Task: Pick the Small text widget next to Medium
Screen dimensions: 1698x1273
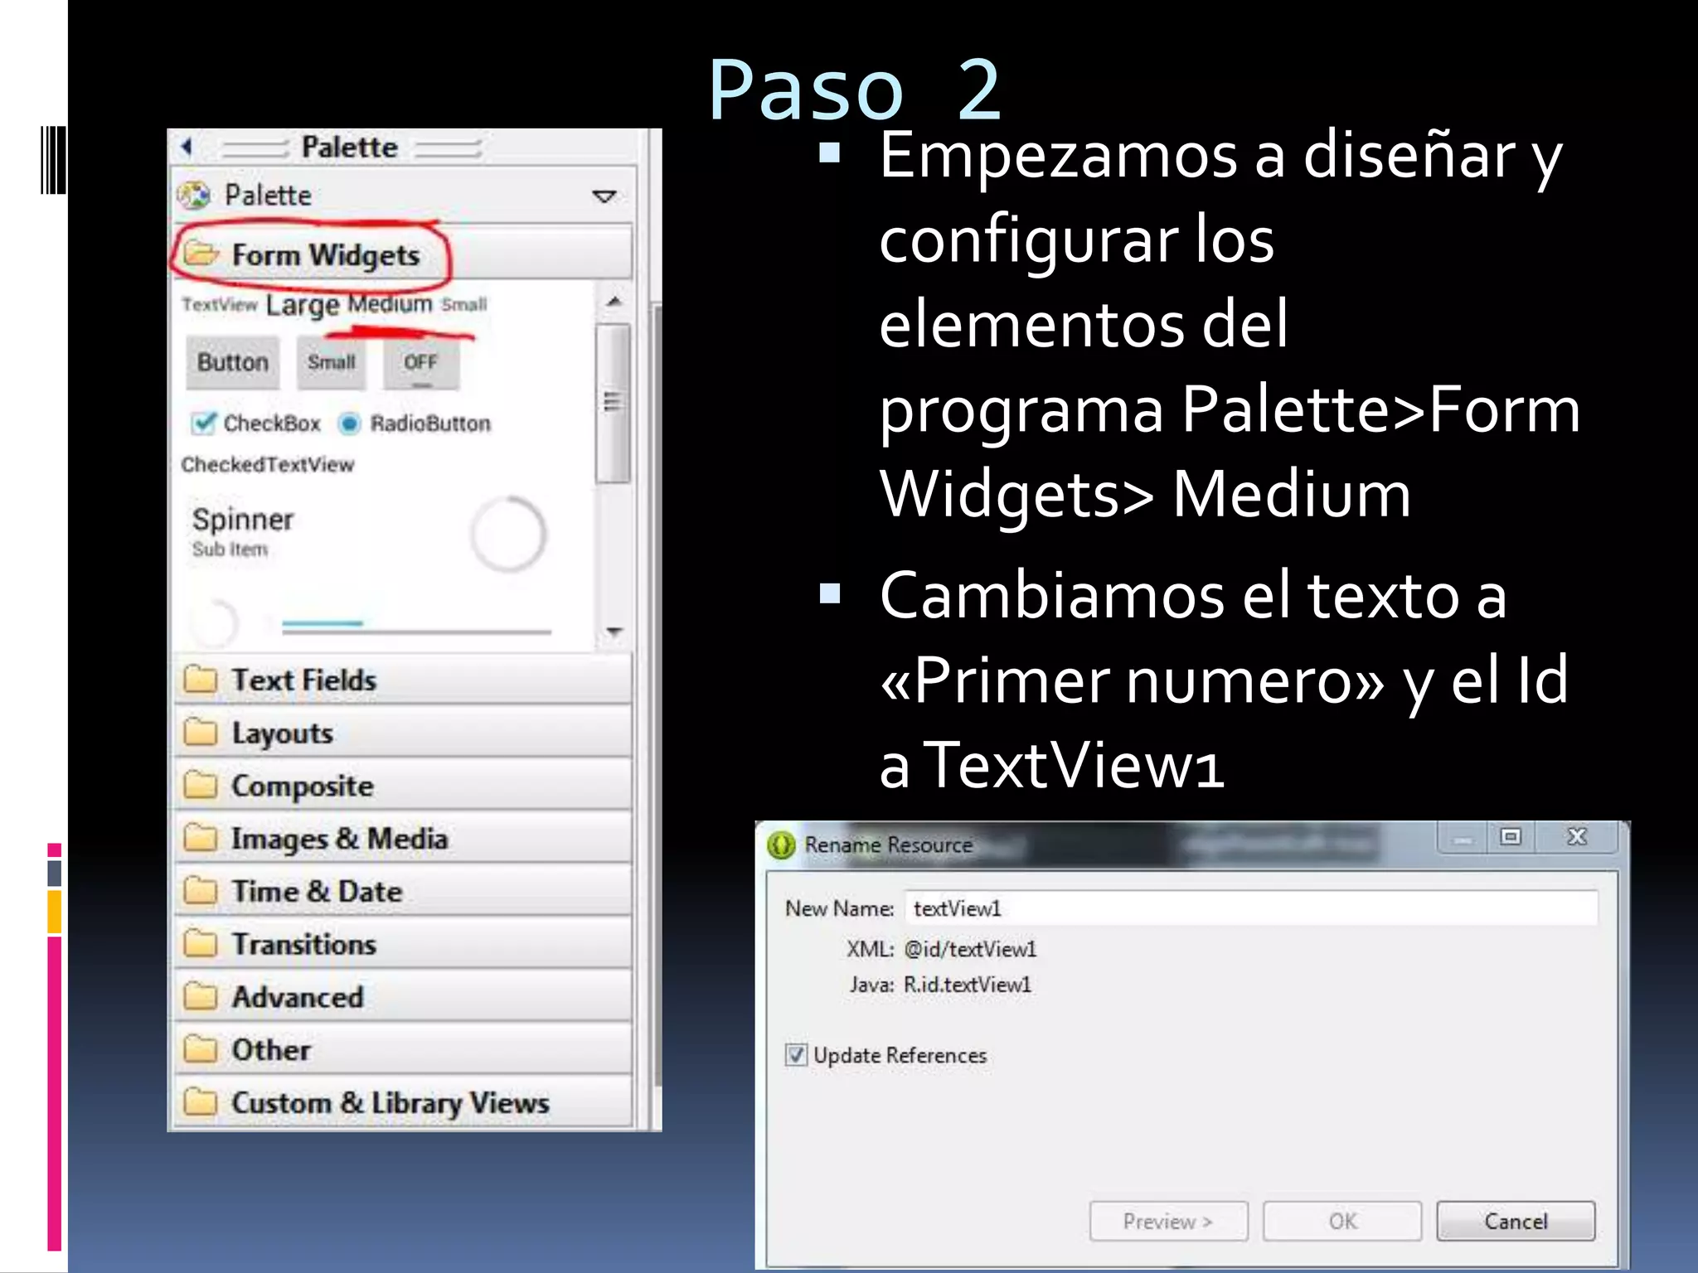Action: click(x=464, y=304)
